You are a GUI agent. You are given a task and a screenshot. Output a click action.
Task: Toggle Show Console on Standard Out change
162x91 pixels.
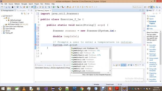122,65
